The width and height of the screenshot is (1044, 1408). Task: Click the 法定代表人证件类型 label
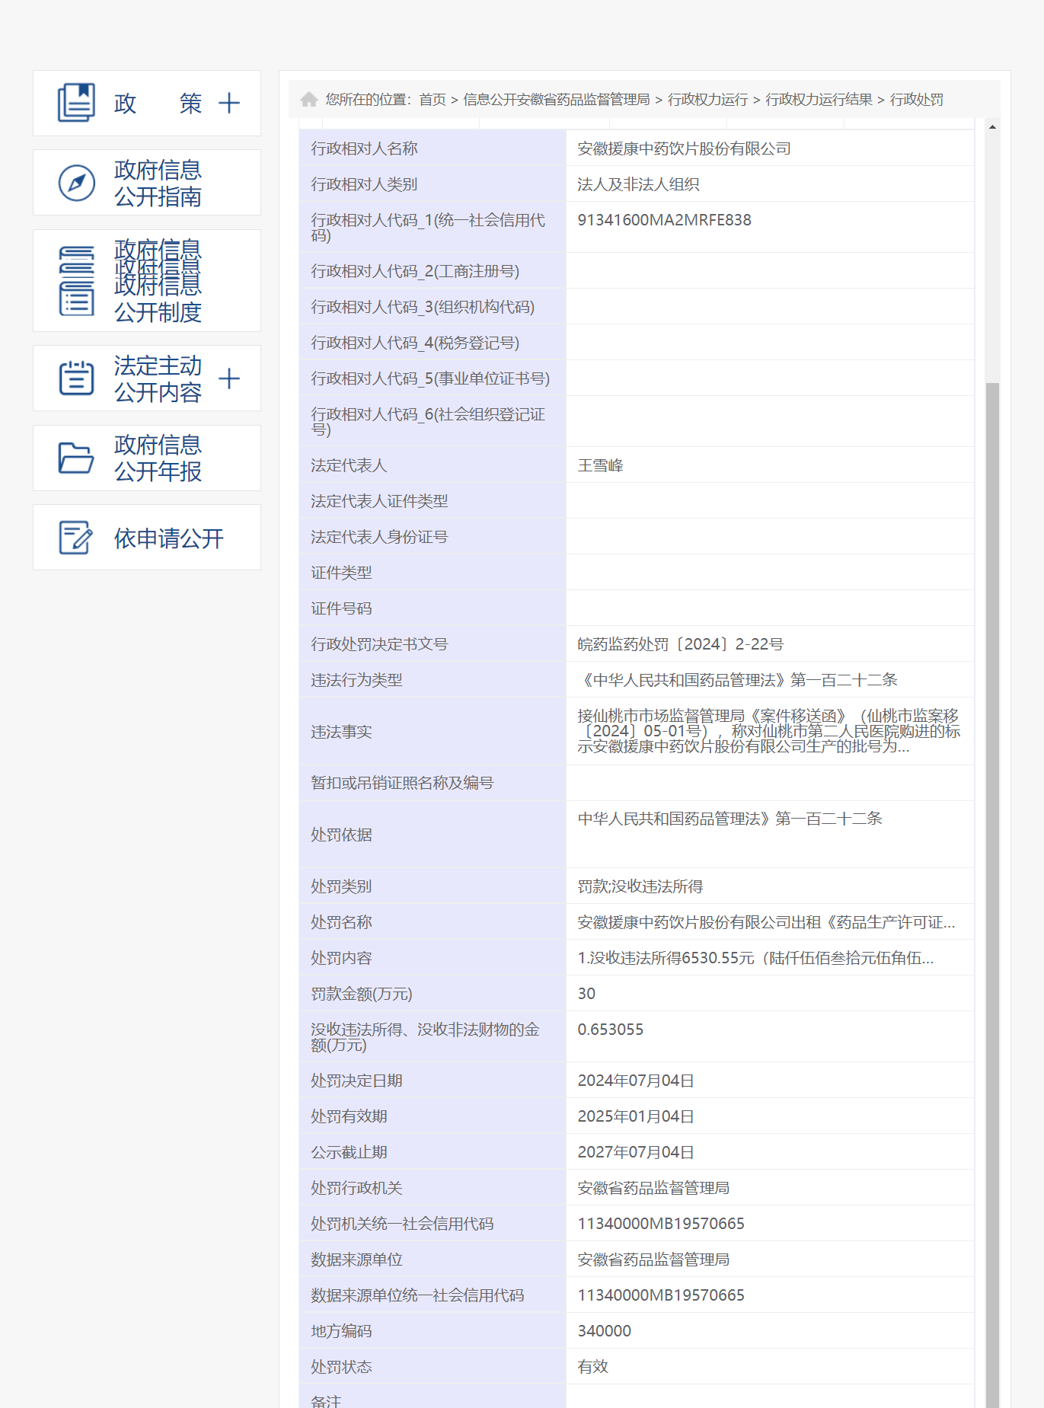(379, 501)
